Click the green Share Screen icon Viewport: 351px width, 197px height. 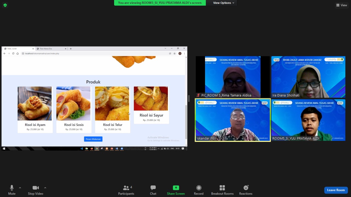[x=176, y=188]
